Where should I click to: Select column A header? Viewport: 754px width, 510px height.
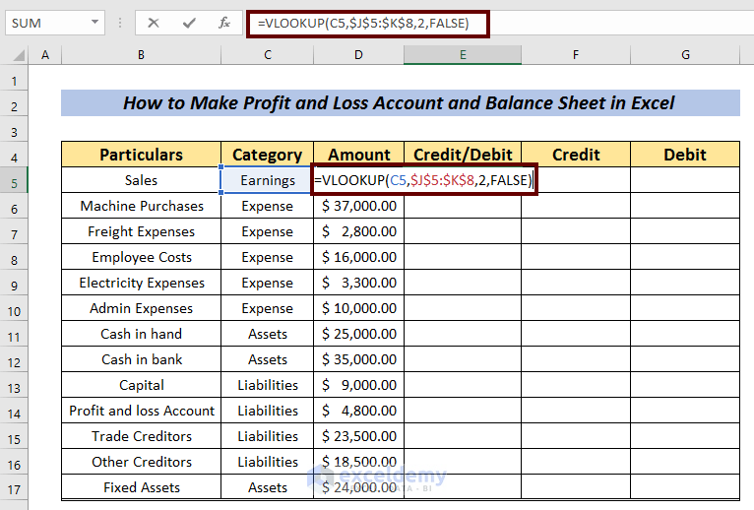point(44,55)
